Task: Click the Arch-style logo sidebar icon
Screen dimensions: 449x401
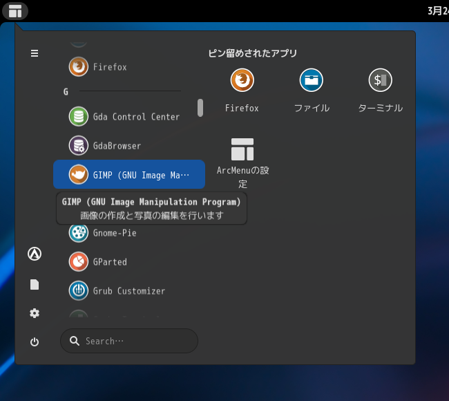Action: click(x=35, y=254)
